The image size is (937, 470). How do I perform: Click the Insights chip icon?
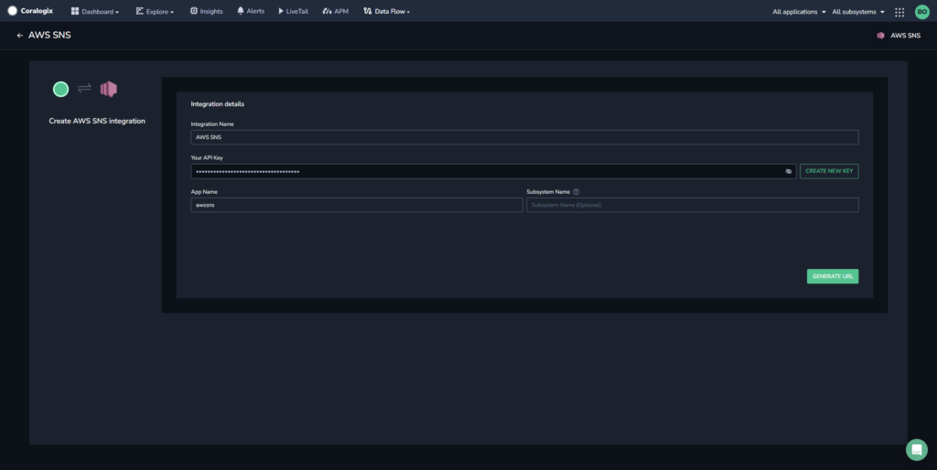point(194,11)
